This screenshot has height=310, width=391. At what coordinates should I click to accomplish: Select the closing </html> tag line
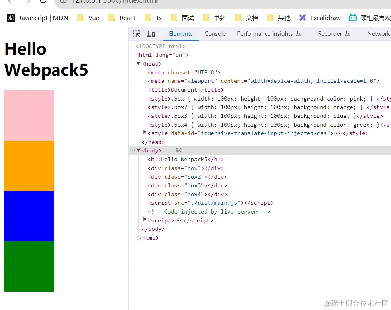[147, 238]
